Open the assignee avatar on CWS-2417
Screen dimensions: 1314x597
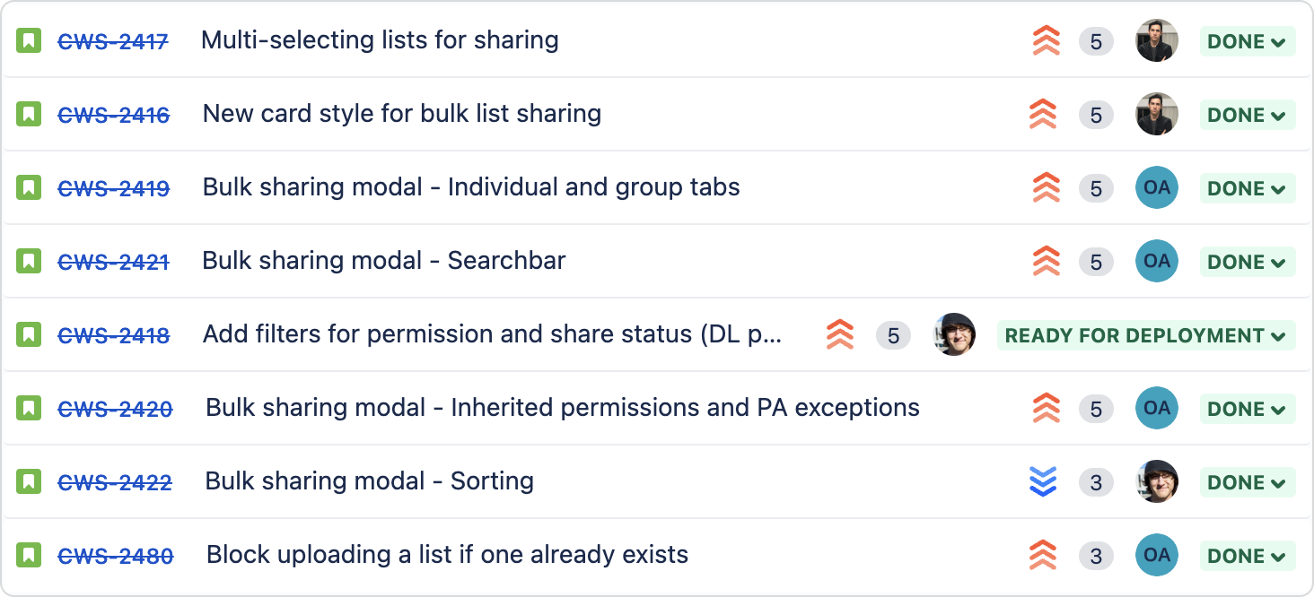1157,40
